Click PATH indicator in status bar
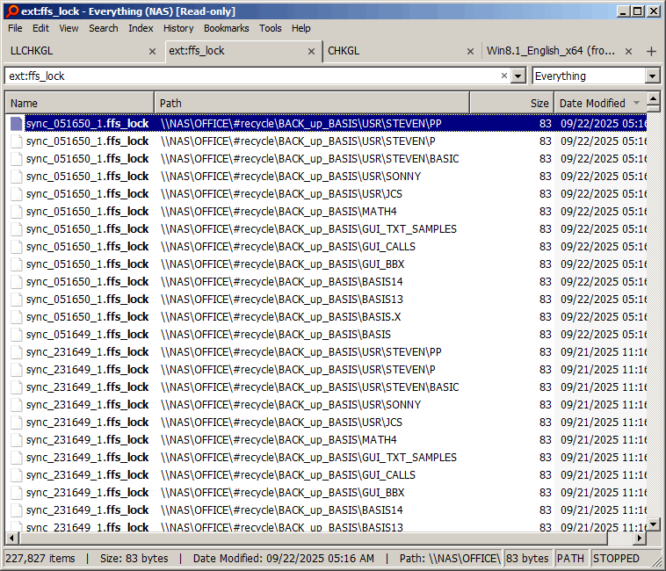666x571 pixels. tap(570, 559)
